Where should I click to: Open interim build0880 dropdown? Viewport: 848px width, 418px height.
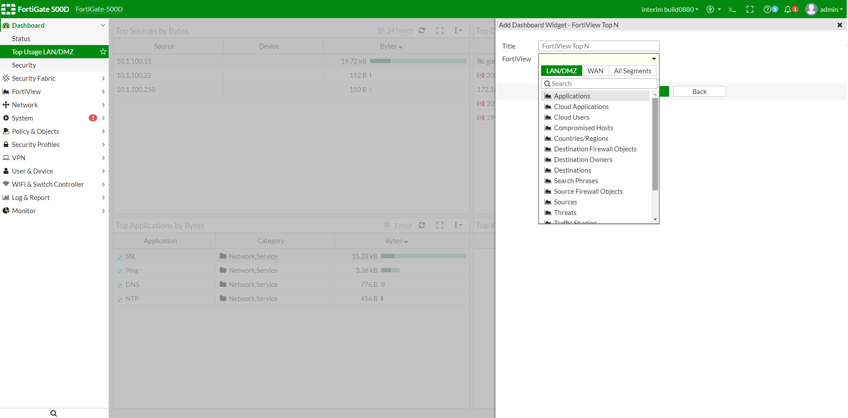[x=670, y=9]
